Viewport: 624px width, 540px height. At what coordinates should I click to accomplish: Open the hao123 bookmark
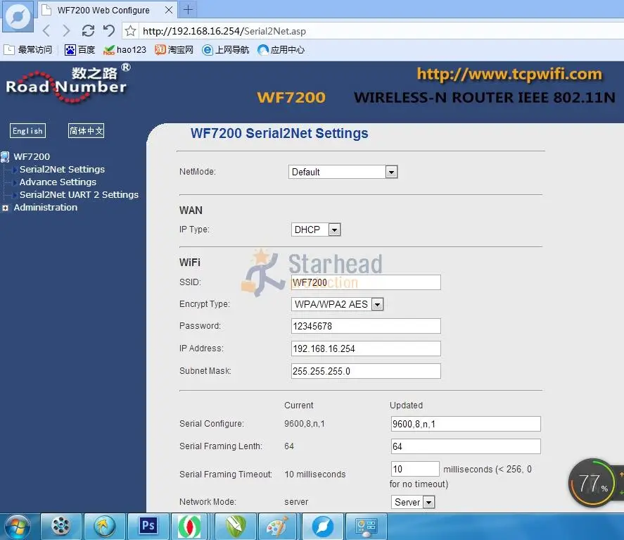(125, 50)
